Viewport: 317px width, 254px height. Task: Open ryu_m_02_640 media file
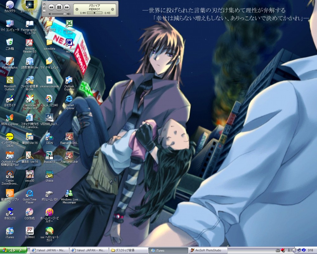click(49, 101)
